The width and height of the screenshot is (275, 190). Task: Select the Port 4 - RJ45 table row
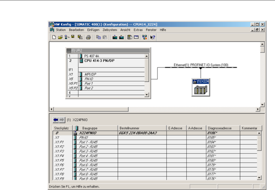(x=88, y=156)
